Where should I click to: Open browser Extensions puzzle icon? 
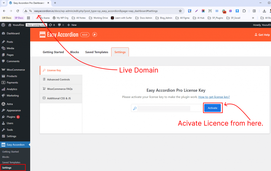pyautogui.click(x=244, y=11)
